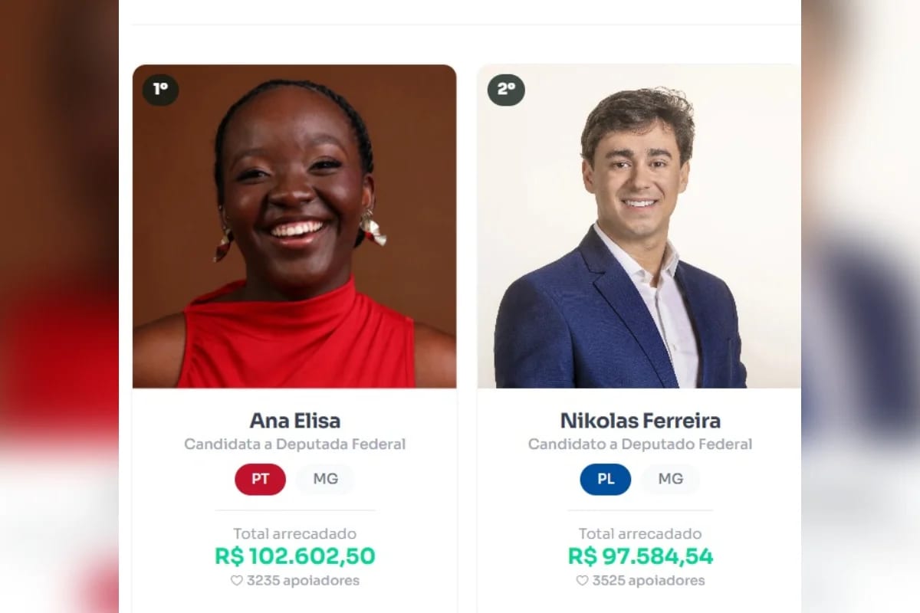Click the 3525 apoiadores text
The image size is (920, 613).
point(648,581)
